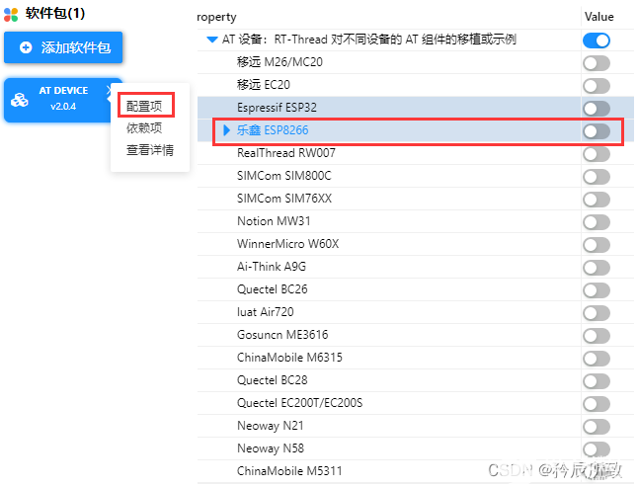Select the RealThread RW007 row text

click(286, 153)
